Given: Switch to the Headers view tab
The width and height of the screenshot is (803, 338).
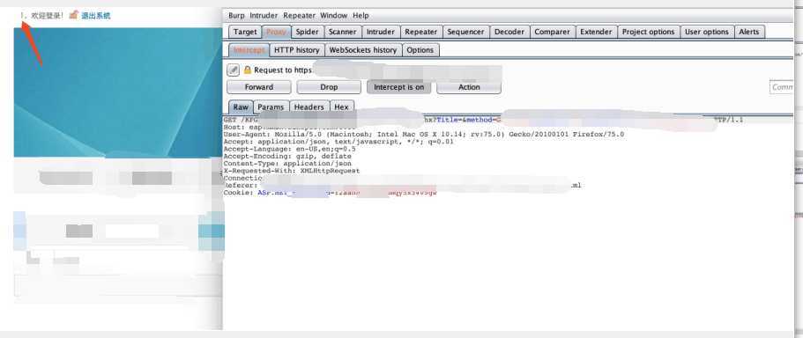Looking at the screenshot, I should point(309,107).
